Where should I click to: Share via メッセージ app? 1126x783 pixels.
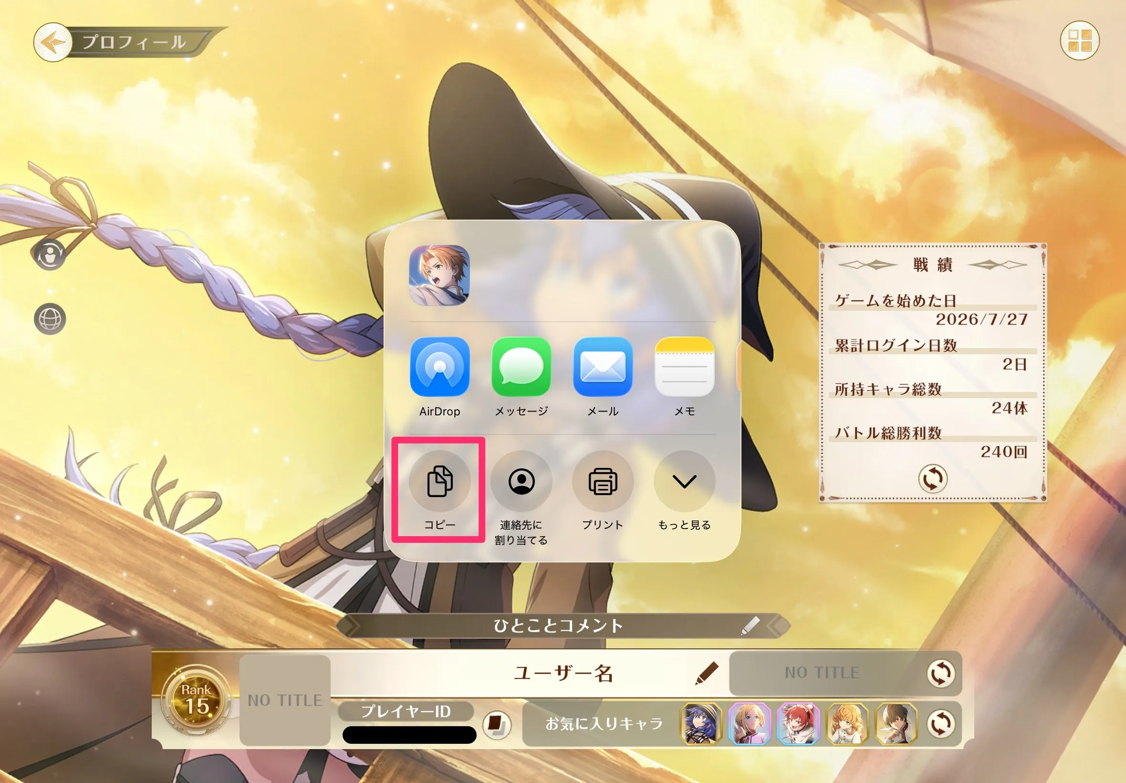[x=521, y=377]
